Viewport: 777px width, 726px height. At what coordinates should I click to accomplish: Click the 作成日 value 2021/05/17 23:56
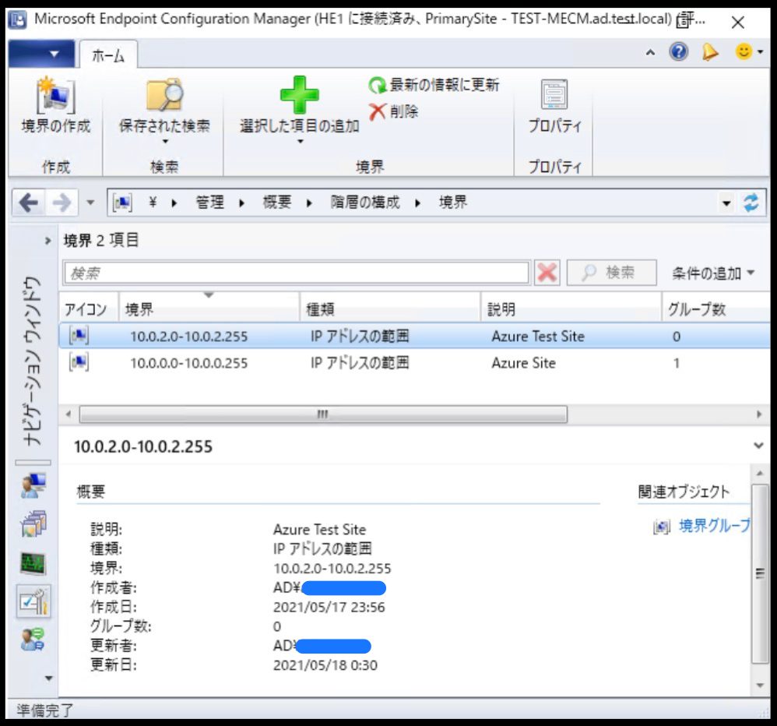tap(329, 607)
